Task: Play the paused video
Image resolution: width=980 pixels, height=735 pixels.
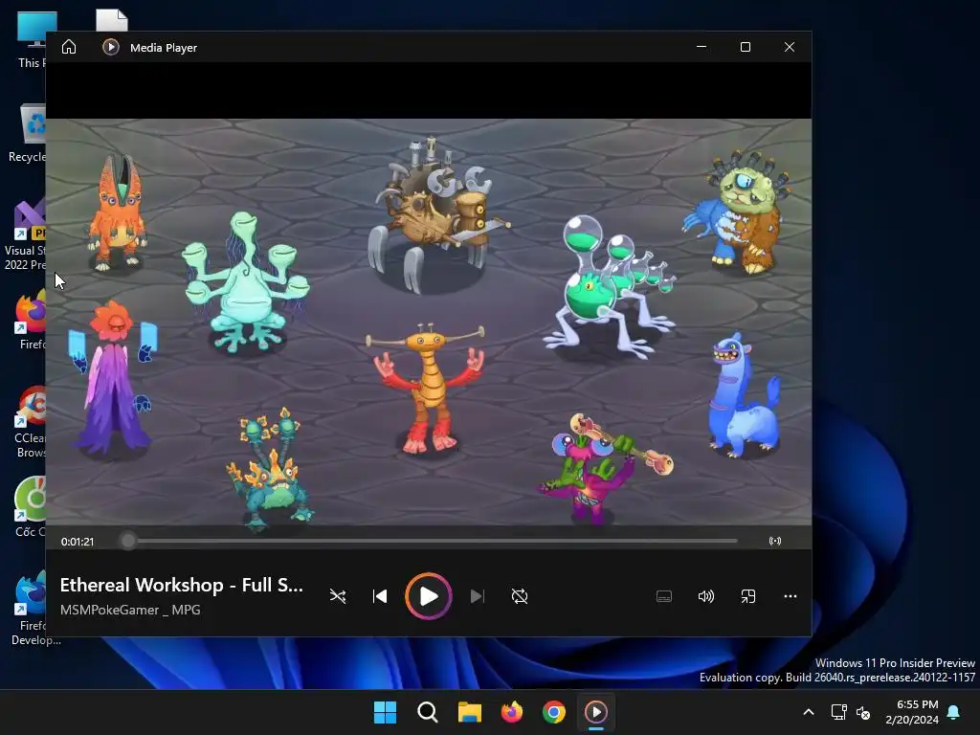Action: tap(428, 596)
